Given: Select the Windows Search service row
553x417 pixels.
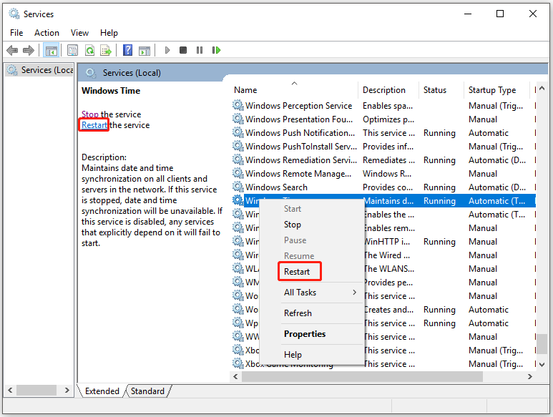Looking at the screenshot, I should point(383,187).
